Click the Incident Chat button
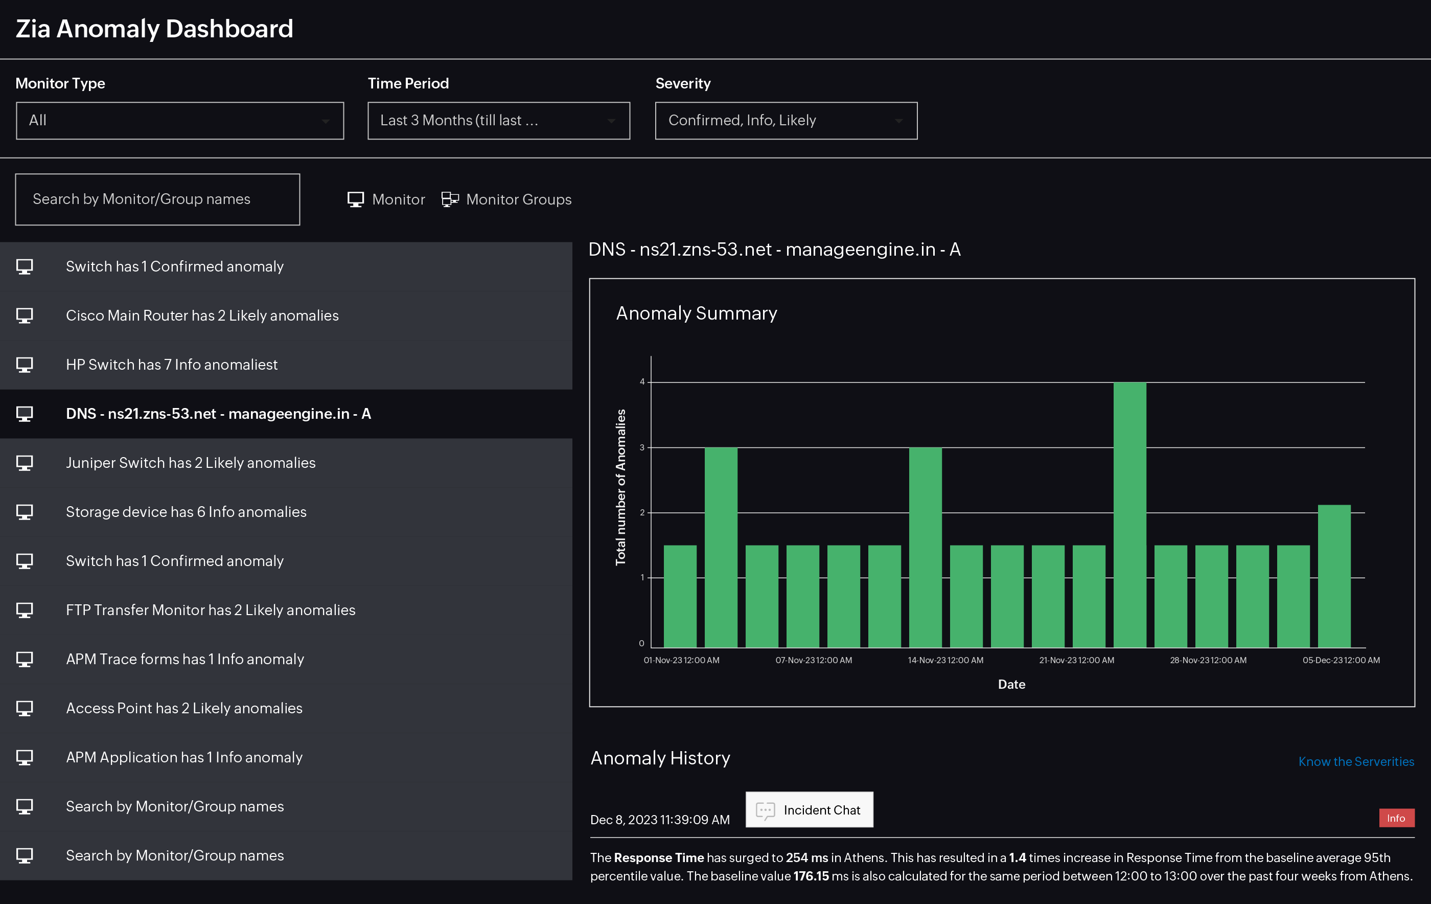The width and height of the screenshot is (1431, 904). coord(810,810)
